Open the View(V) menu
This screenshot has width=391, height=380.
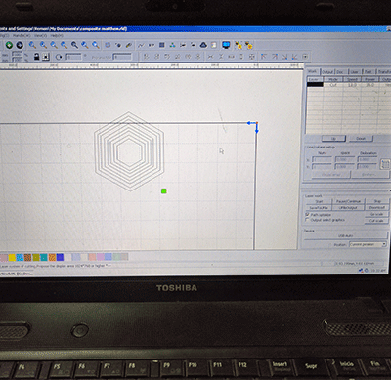[x=40, y=35]
